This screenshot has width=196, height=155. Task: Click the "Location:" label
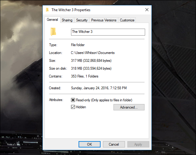coord(55,53)
